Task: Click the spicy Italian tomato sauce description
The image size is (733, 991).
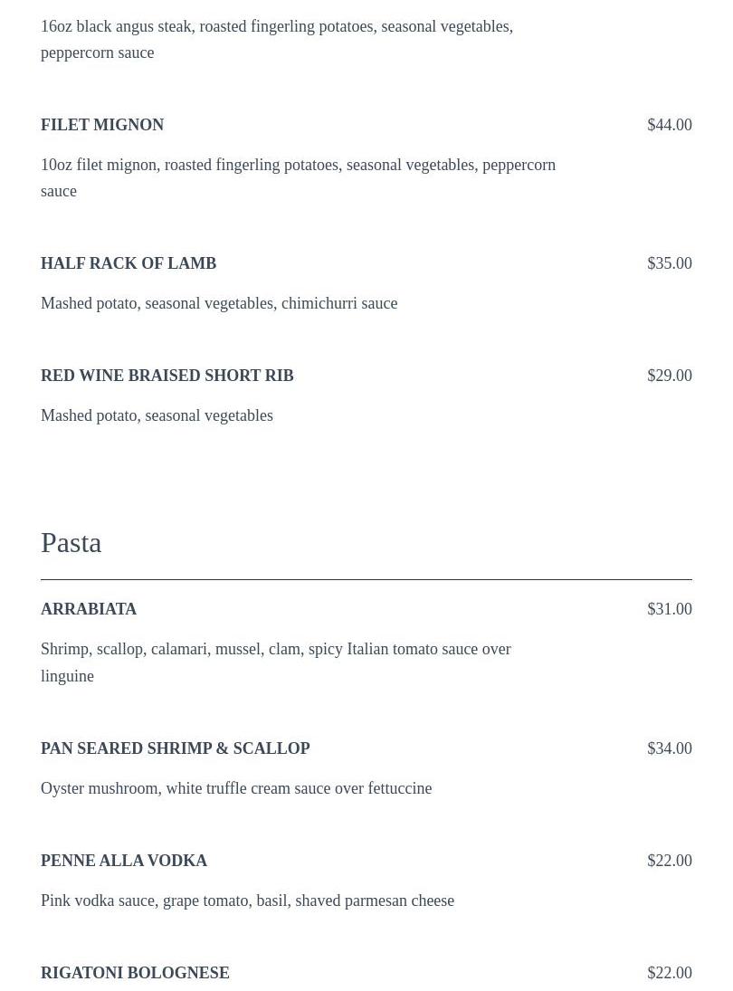Action: click(276, 662)
